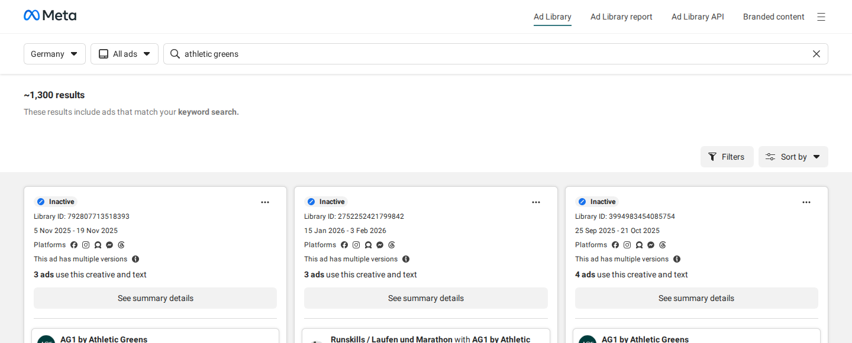See summary details for ad 2752252421799842

(x=426, y=298)
